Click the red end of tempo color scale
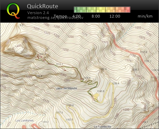This screenshot has height=129, width=159. pos(128,10)
